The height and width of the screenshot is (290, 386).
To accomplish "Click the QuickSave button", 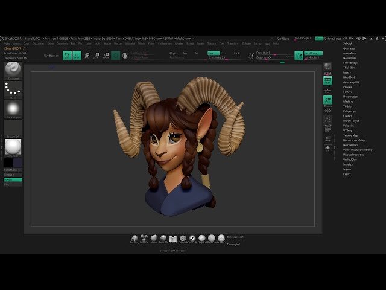I will (283, 37).
